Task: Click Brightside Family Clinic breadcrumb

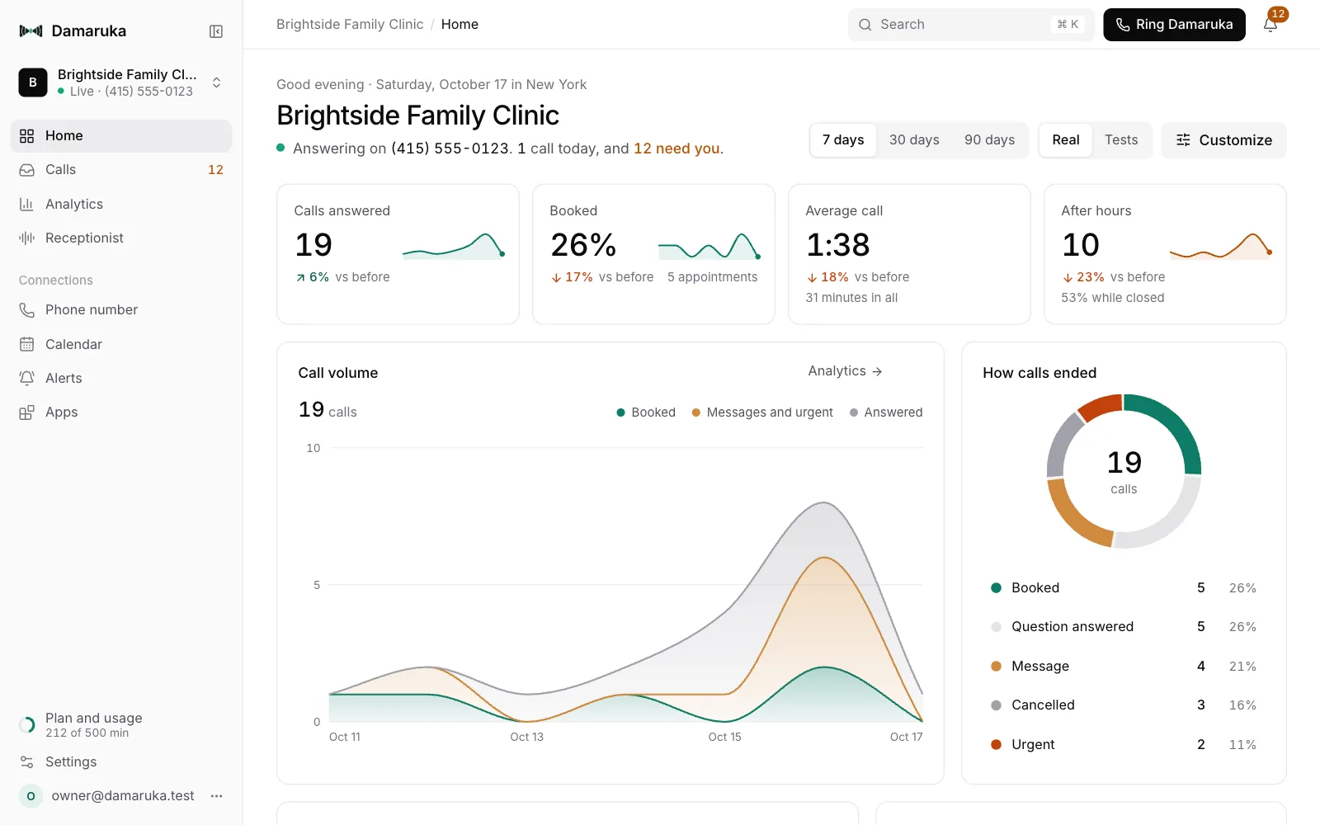Action: click(x=350, y=25)
